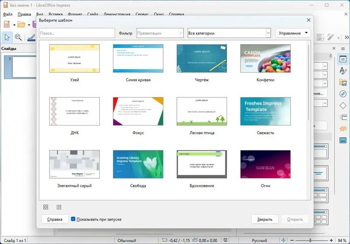Screen dimensions: 350x244
Task: Switch to thumbnail view in template dialog
Action: [x=45, y=207]
